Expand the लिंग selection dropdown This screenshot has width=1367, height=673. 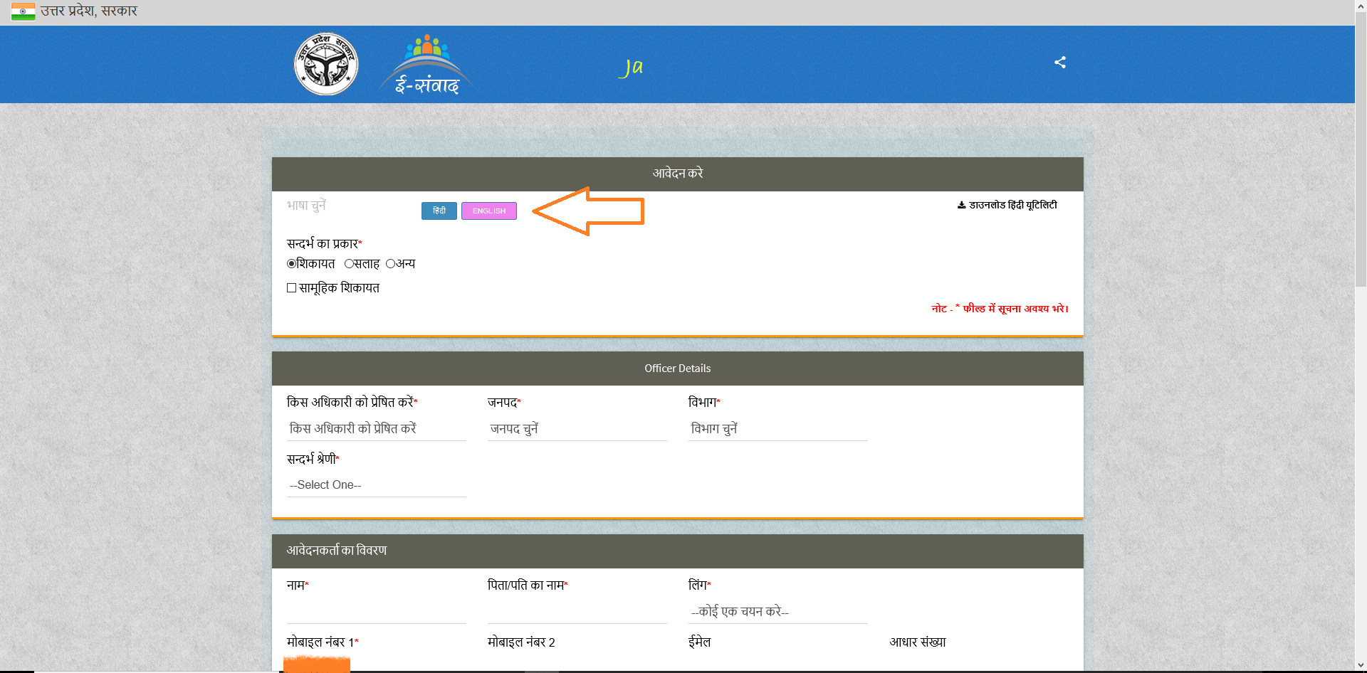(777, 612)
